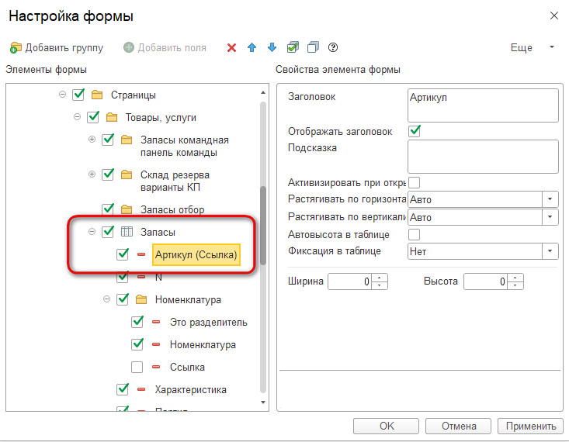
Task: Open Фиксация в таблице dropdown
Action: pos(550,251)
